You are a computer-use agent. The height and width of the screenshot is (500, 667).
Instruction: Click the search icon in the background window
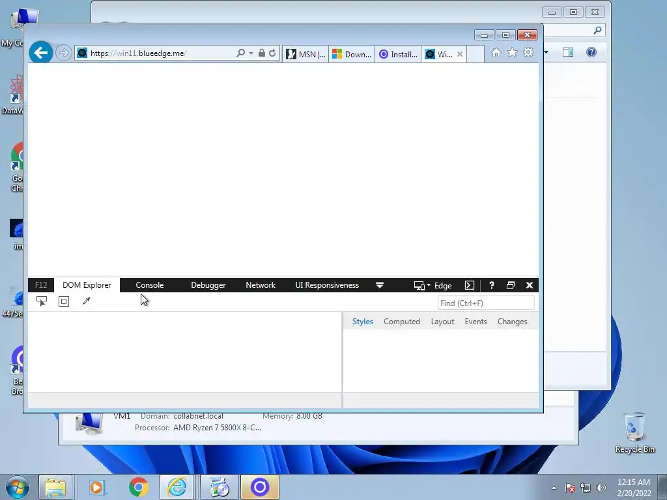[598, 30]
